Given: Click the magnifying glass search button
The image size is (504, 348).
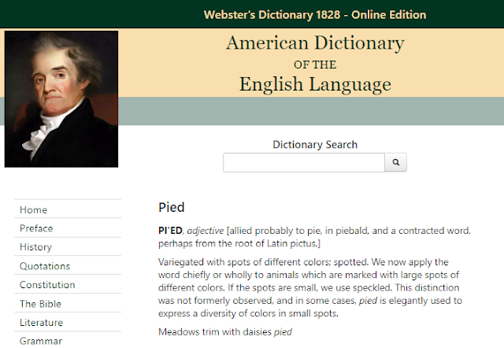Looking at the screenshot, I should (x=395, y=162).
